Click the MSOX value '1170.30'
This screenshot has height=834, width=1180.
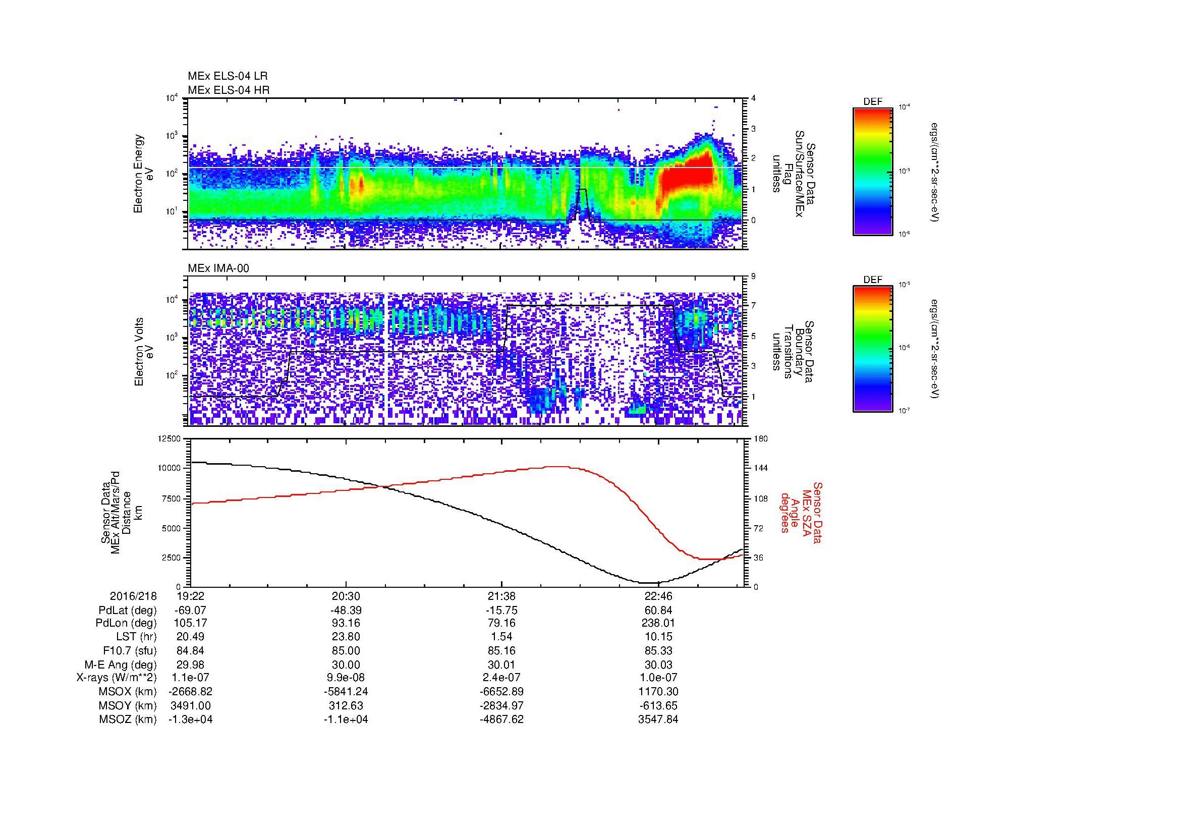click(658, 692)
